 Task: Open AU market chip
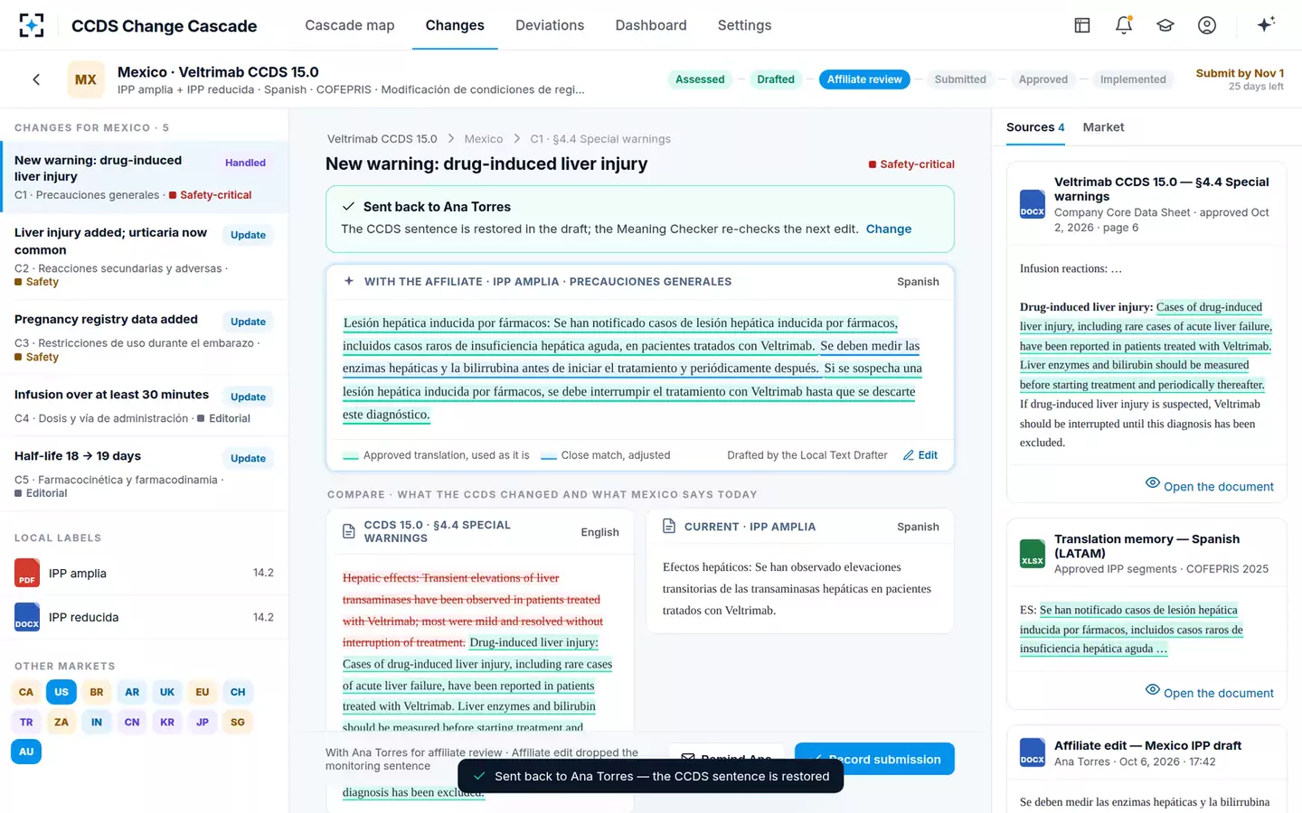click(x=26, y=752)
